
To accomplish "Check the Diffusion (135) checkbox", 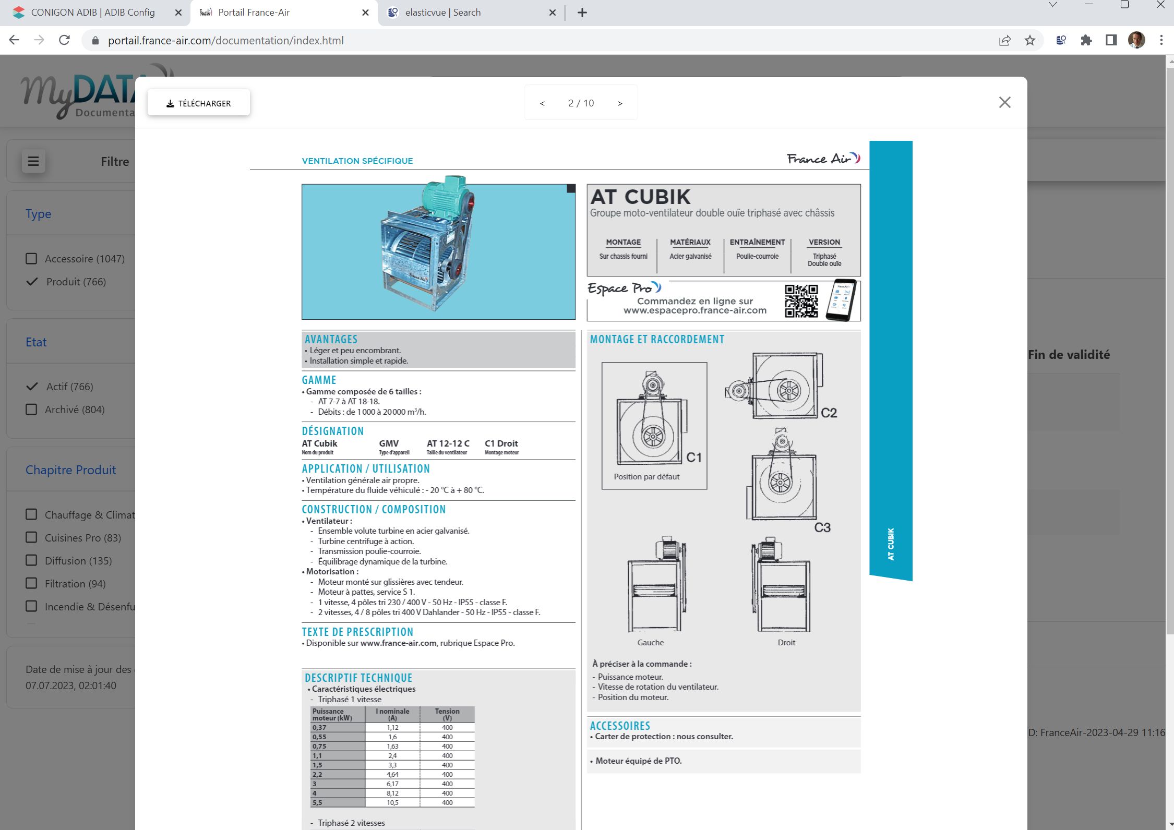I will point(31,561).
